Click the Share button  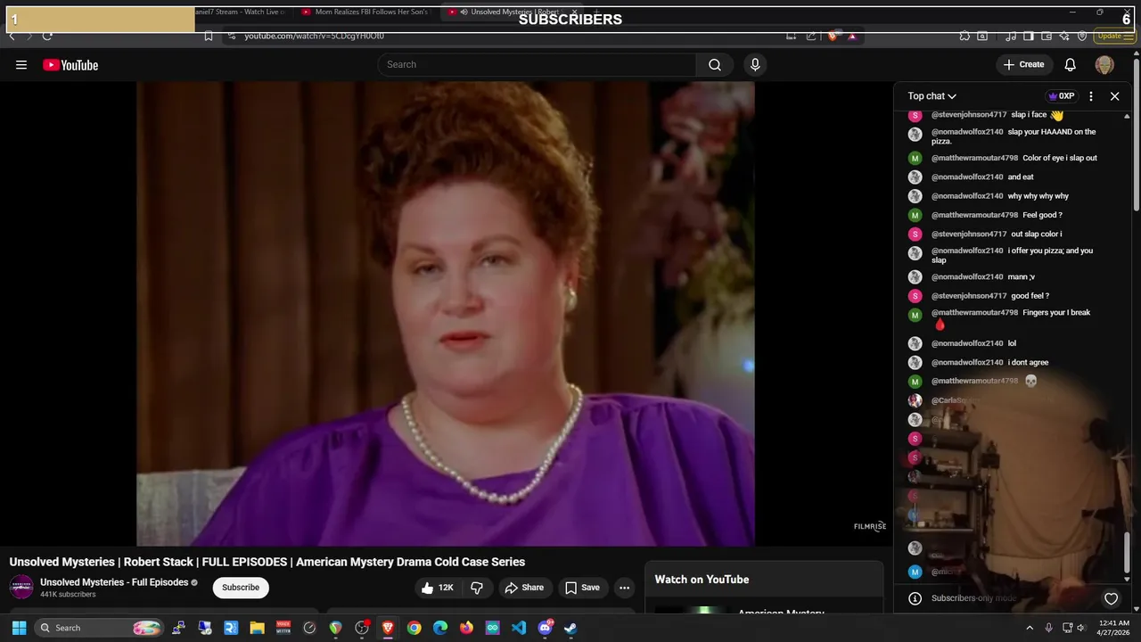tap(523, 588)
